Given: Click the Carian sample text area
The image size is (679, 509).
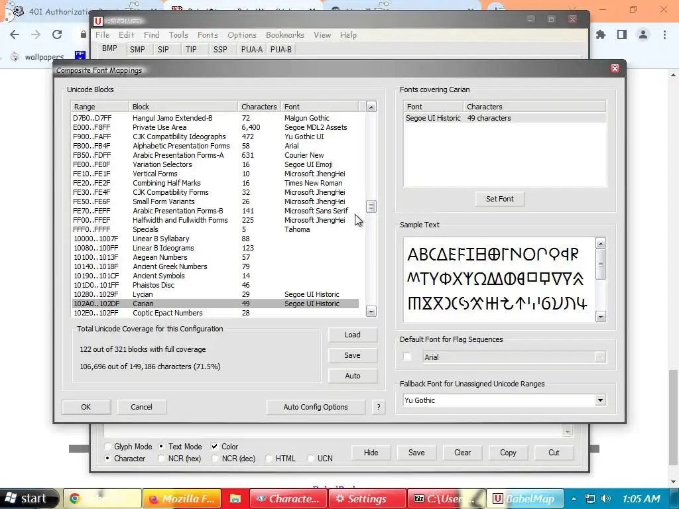Looking at the screenshot, I should 499,279.
